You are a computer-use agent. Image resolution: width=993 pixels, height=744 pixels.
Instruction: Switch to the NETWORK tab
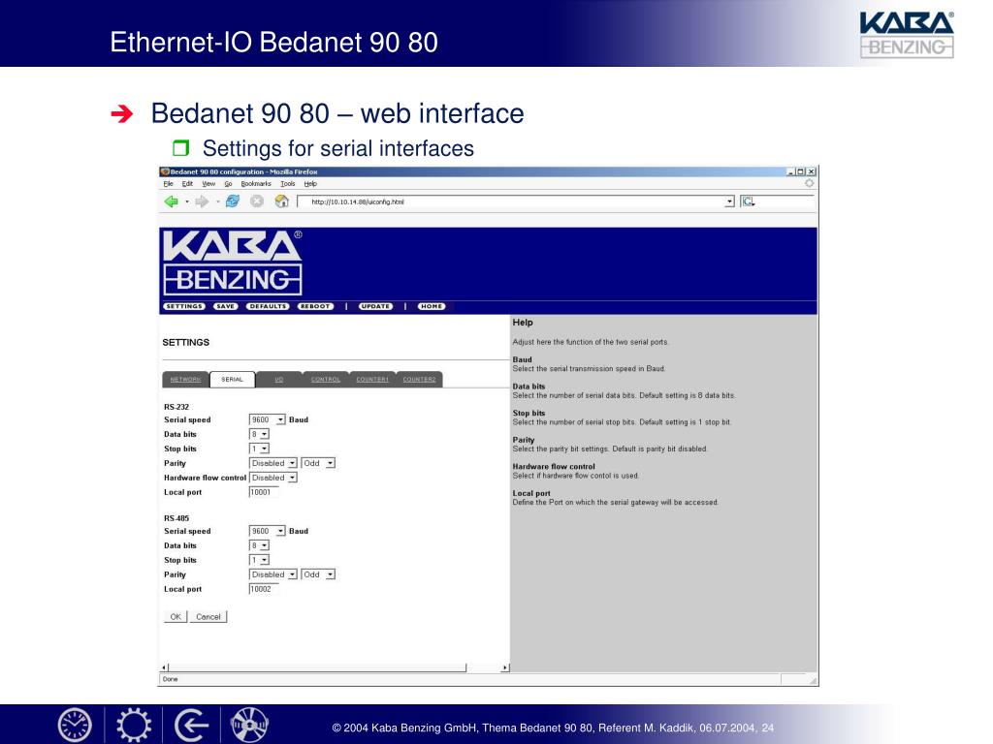click(185, 379)
